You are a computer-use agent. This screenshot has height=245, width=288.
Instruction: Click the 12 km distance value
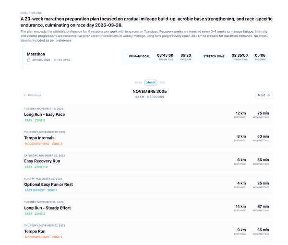point(241,113)
